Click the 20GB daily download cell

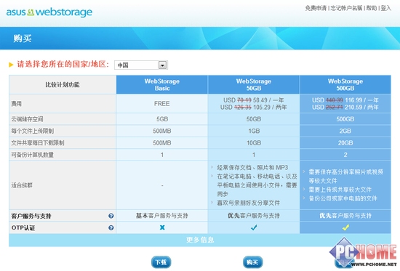(x=345, y=143)
